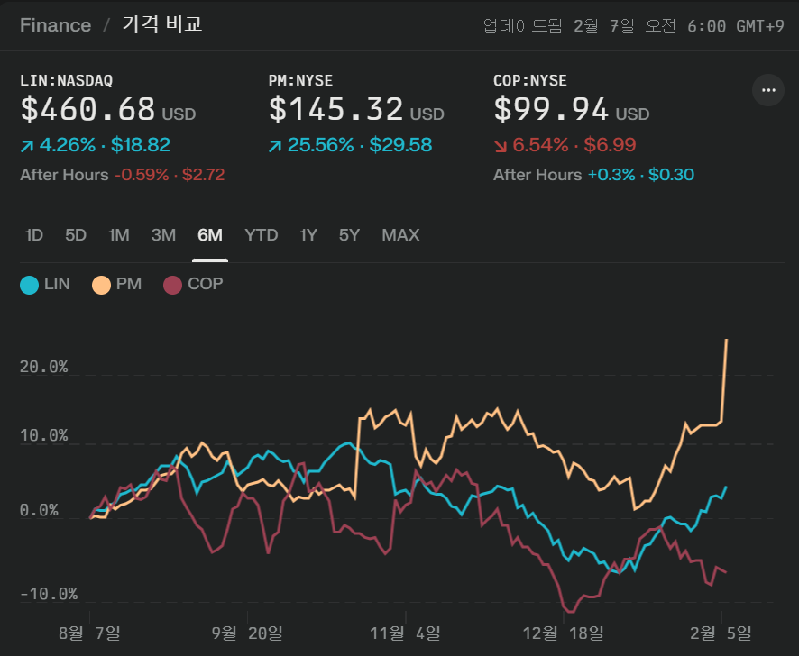Select the 3M time range tab
The height and width of the screenshot is (656, 799).
[x=163, y=235]
